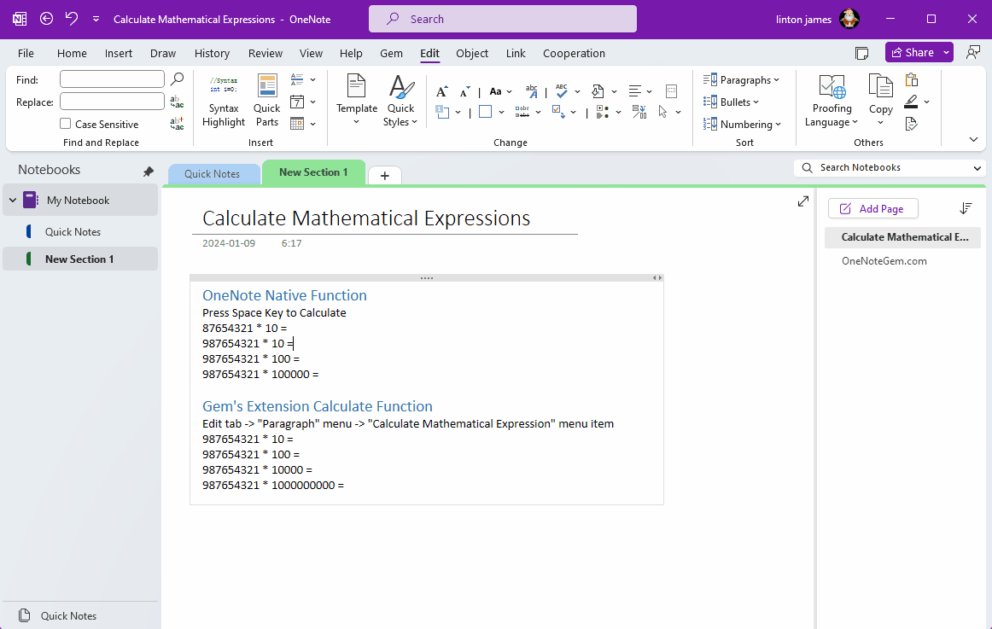Collapse the My Notebook tree
The height and width of the screenshot is (629, 992).
click(13, 201)
